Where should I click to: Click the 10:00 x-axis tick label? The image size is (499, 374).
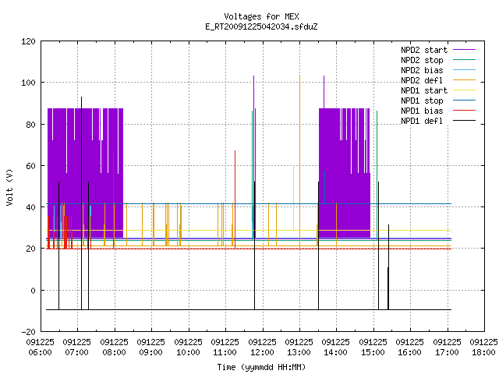(x=188, y=352)
